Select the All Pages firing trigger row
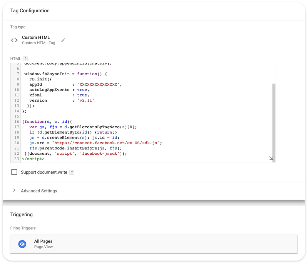 click(154, 244)
